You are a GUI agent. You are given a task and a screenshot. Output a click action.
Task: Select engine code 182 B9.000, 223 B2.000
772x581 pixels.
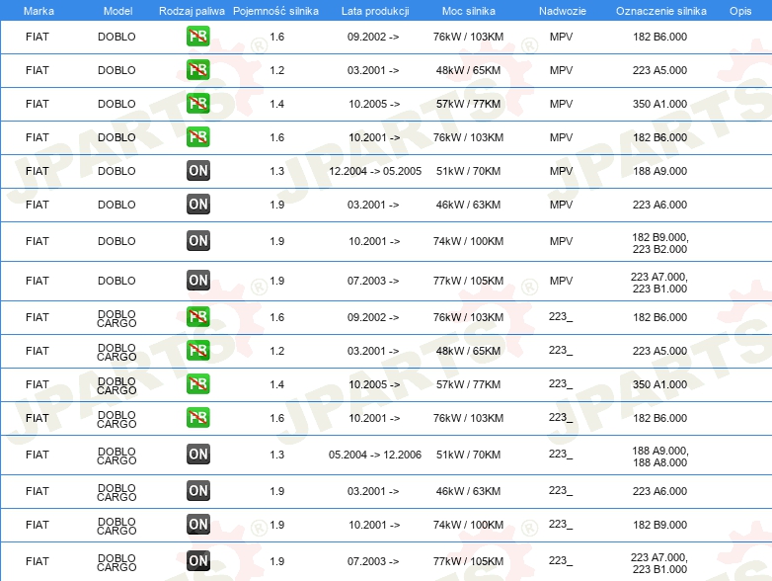660,243
